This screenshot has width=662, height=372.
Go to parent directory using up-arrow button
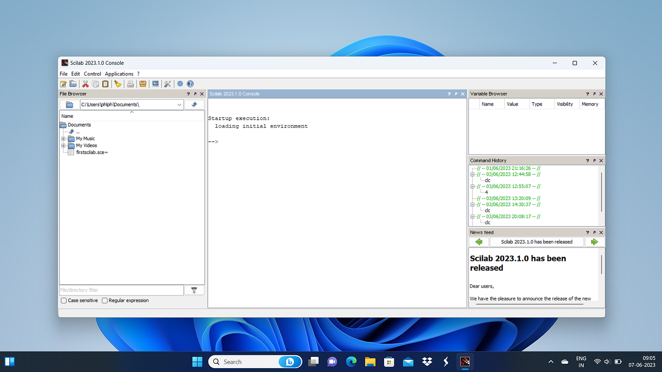(194, 105)
